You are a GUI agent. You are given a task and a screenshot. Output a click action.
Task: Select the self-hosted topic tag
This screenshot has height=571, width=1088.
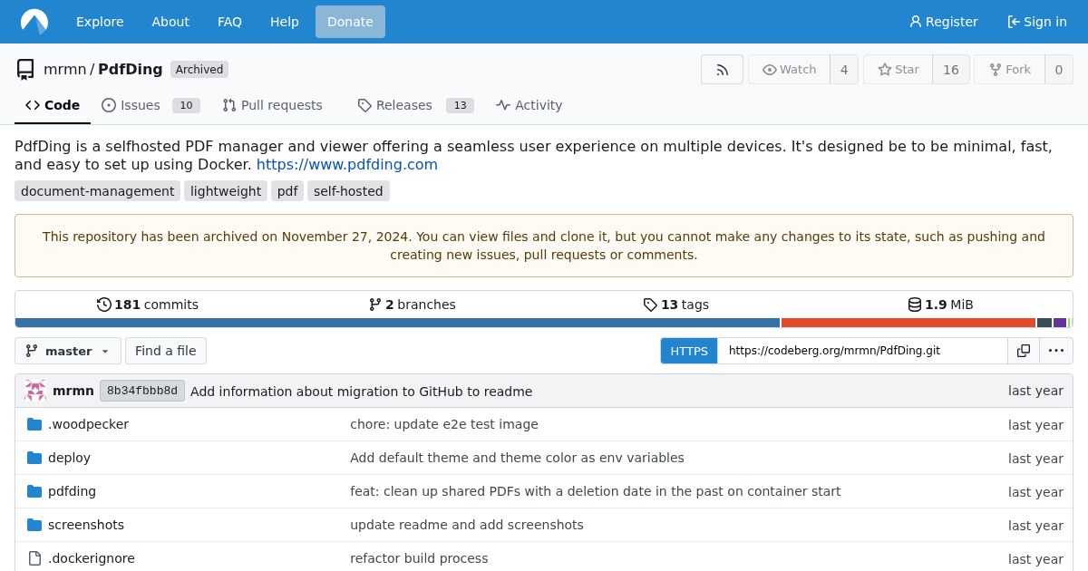click(x=348, y=191)
